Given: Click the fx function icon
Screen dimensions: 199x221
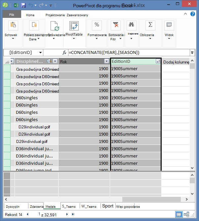Looking at the screenshot, I should pyautogui.click(x=64, y=53).
